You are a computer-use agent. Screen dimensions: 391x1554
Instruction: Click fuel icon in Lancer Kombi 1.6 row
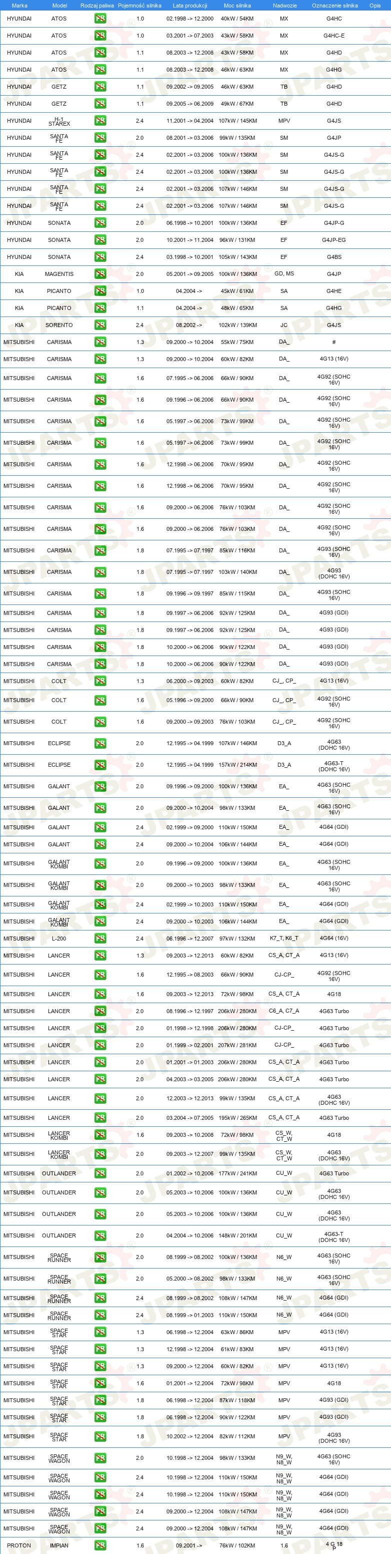[100, 1135]
